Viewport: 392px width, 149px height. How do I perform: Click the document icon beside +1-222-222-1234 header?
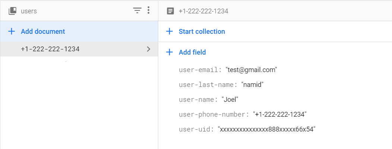point(170,11)
